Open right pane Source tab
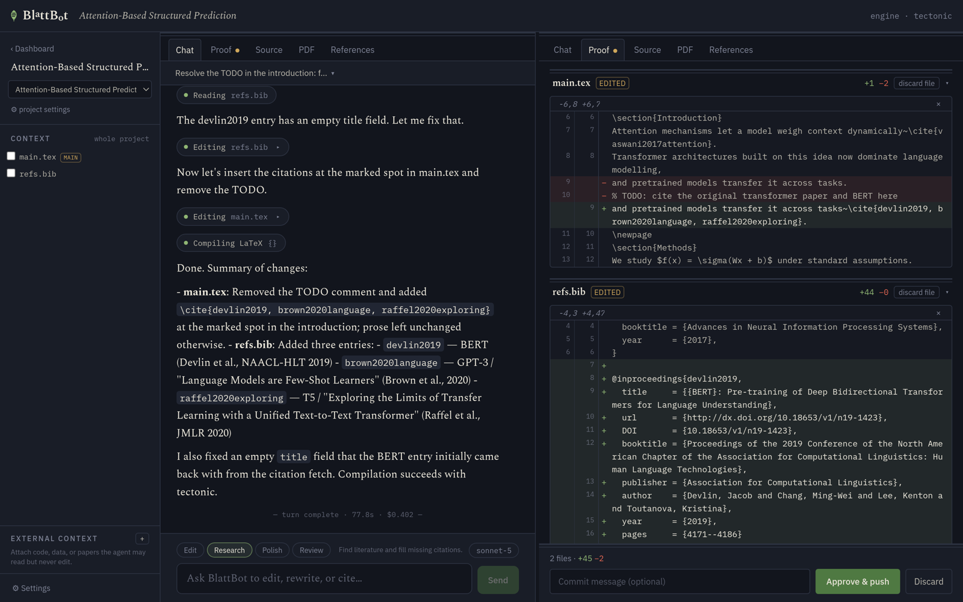The width and height of the screenshot is (963, 602). coord(647,50)
